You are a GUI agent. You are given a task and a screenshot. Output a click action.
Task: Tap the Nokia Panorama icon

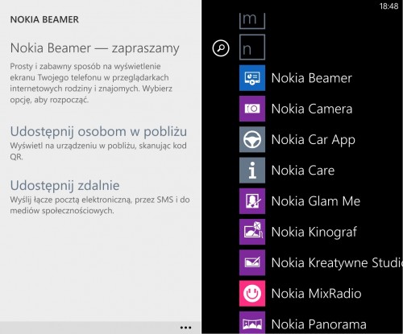252,323
